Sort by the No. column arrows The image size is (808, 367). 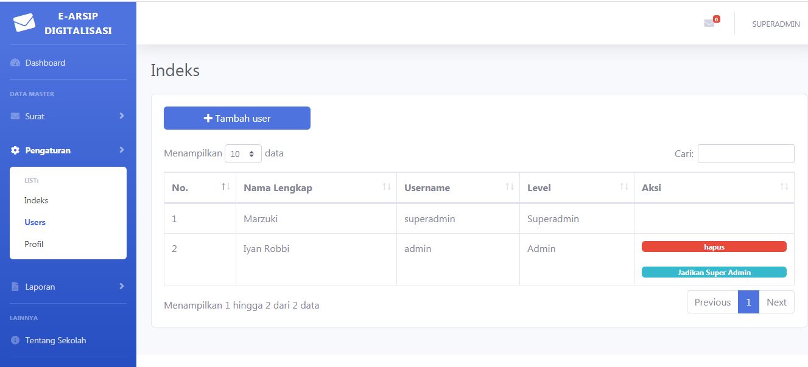pos(225,187)
